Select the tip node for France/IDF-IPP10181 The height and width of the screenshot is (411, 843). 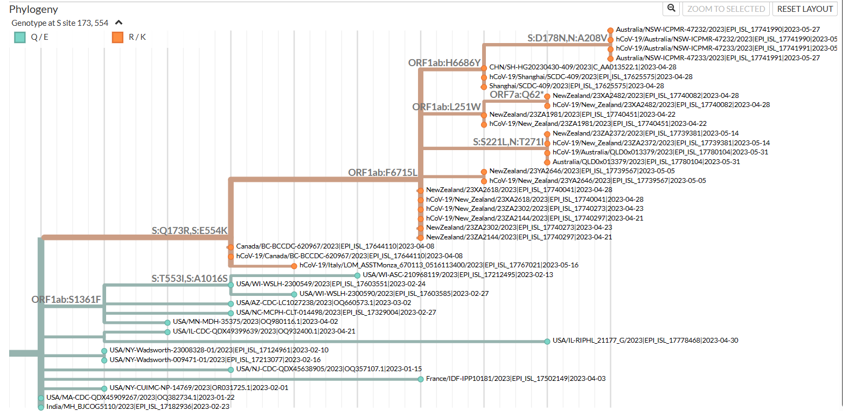(x=420, y=379)
